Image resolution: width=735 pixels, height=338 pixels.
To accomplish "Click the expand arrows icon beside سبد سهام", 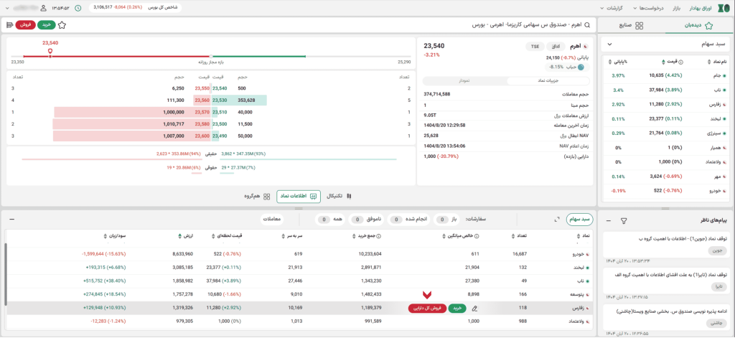I will 558,219.
